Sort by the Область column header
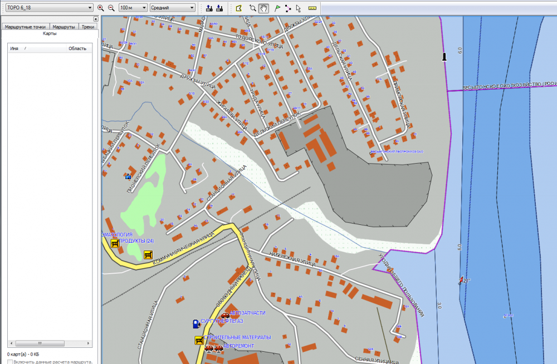The image size is (557, 364). [x=77, y=48]
